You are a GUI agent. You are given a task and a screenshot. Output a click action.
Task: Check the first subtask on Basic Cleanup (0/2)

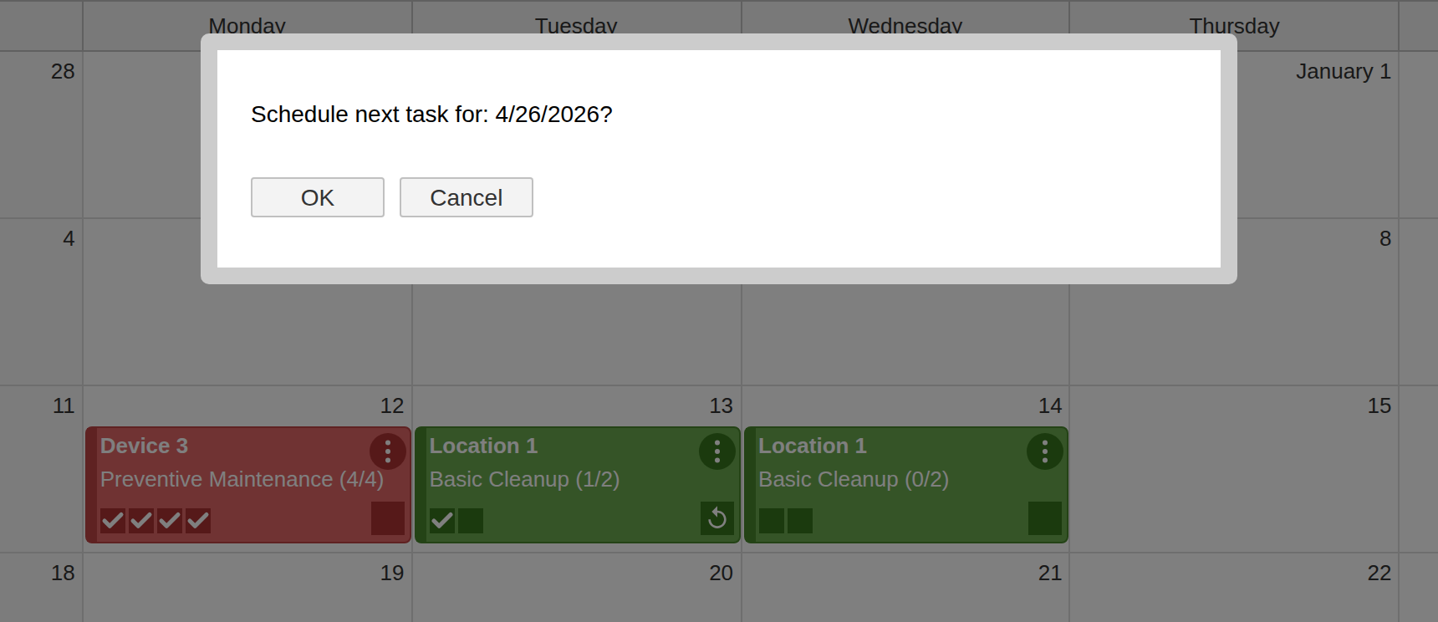coord(770,520)
